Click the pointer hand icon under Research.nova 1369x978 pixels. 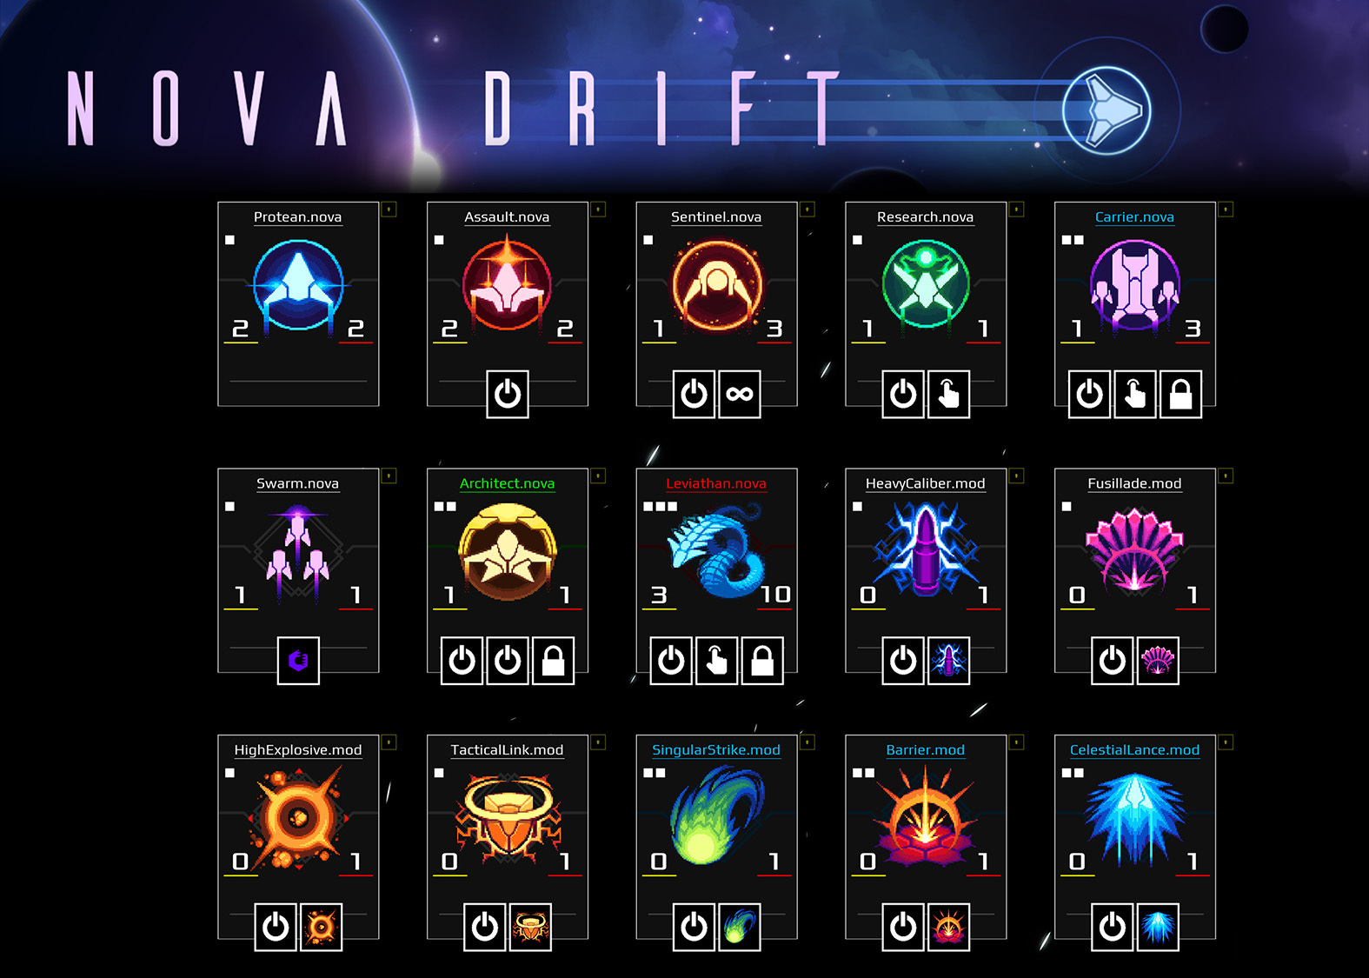pyautogui.click(x=948, y=394)
